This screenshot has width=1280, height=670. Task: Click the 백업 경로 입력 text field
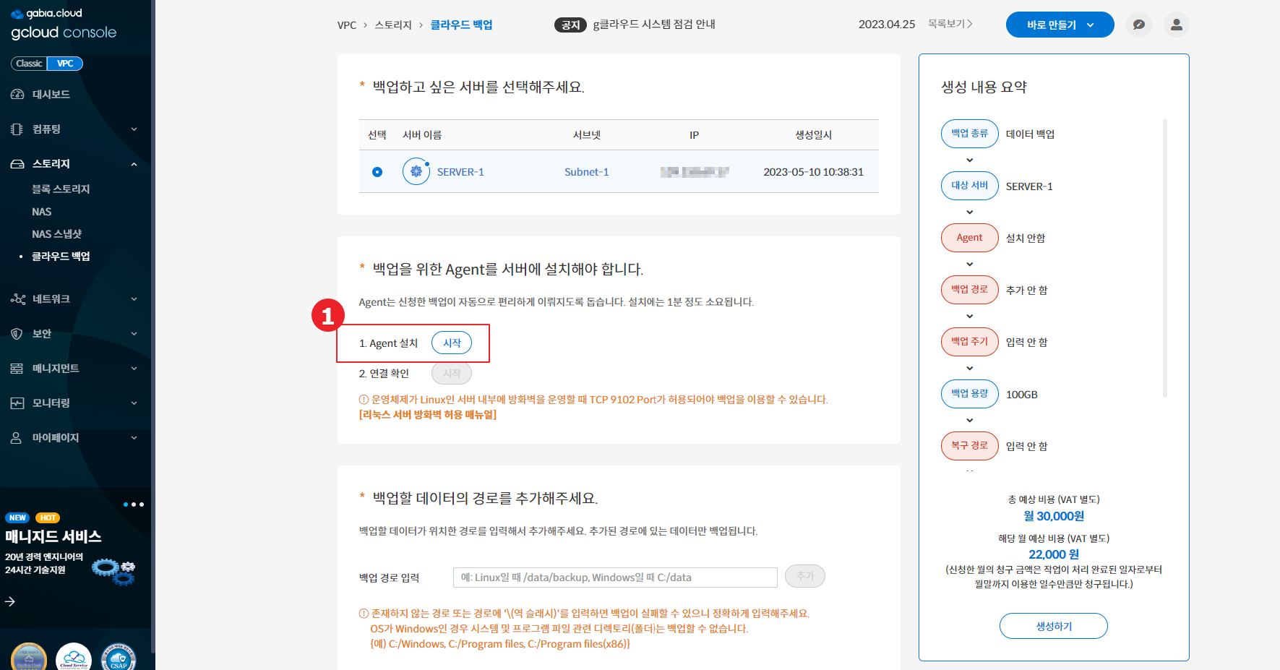pyautogui.click(x=615, y=577)
